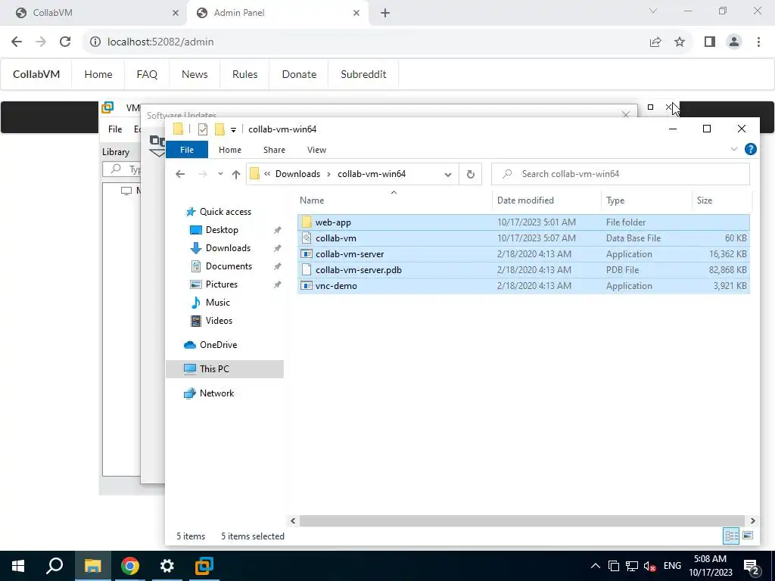Viewport: 775px width, 581px height.
Task: Switch to details view layout icon
Action: click(732, 536)
